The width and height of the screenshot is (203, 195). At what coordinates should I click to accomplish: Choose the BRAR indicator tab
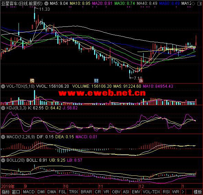pos(86,192)
